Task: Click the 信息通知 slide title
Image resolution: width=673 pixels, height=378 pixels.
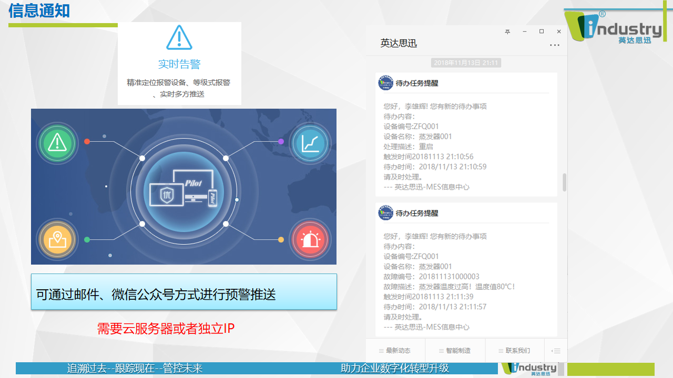Action: 39,10
